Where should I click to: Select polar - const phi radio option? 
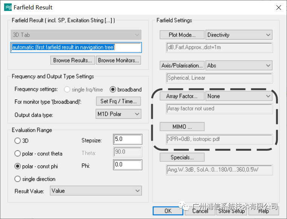coord(17,166)
